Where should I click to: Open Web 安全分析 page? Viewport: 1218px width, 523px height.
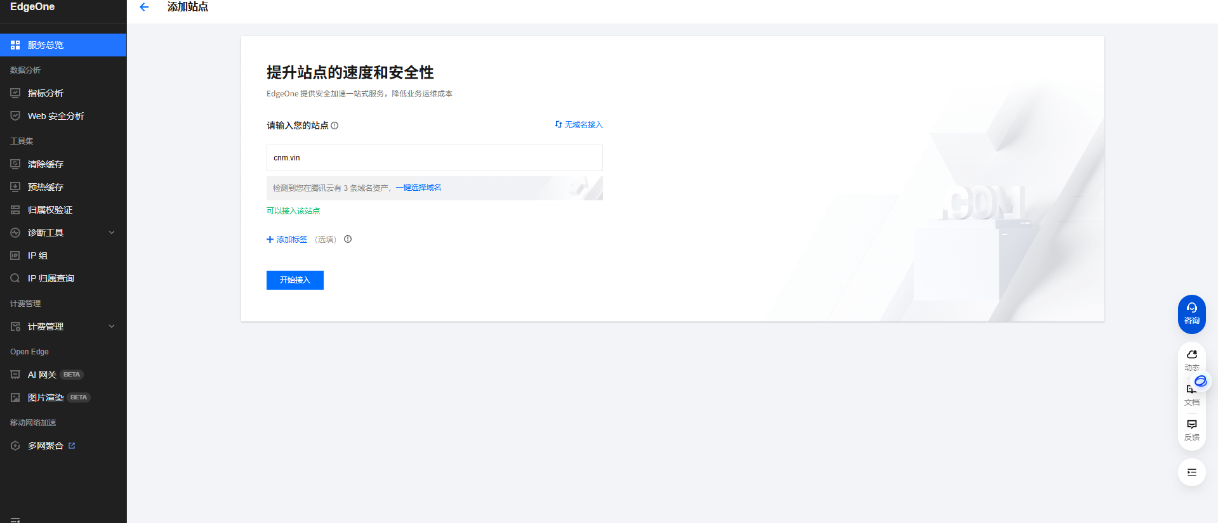coord(56,116)
